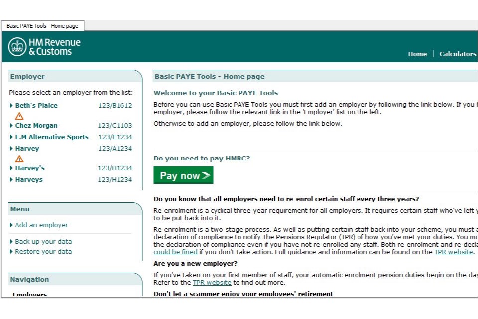The image size is (478, 319).
Task: Expand the E.M Alternative Sports arrow
Action: click(11, 137)
